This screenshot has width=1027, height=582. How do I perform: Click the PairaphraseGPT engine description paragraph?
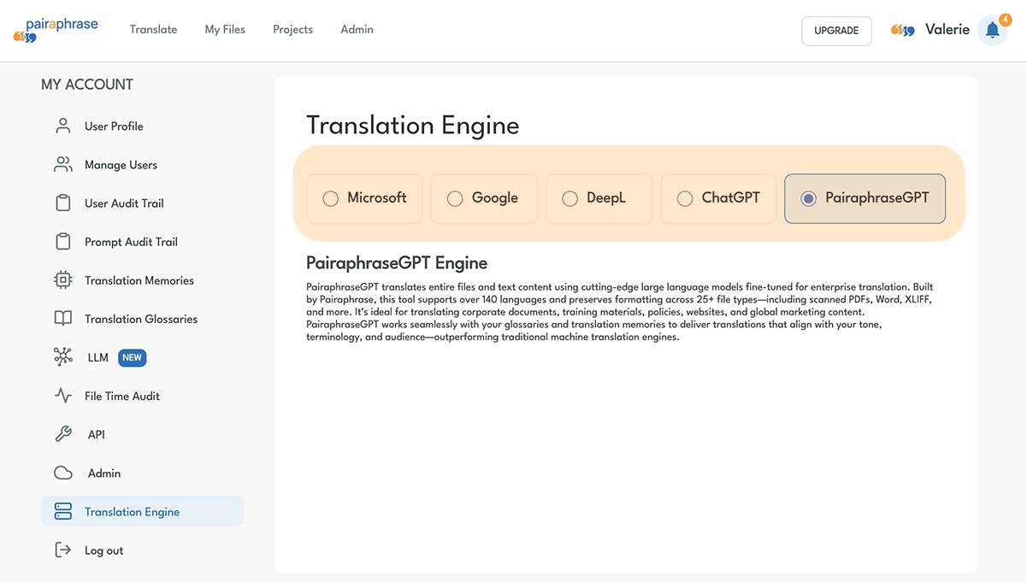point(619,312)
